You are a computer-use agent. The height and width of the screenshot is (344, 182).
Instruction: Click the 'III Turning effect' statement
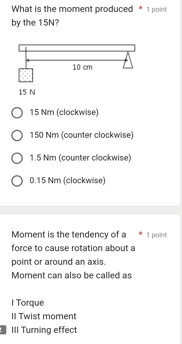[44, 330]
